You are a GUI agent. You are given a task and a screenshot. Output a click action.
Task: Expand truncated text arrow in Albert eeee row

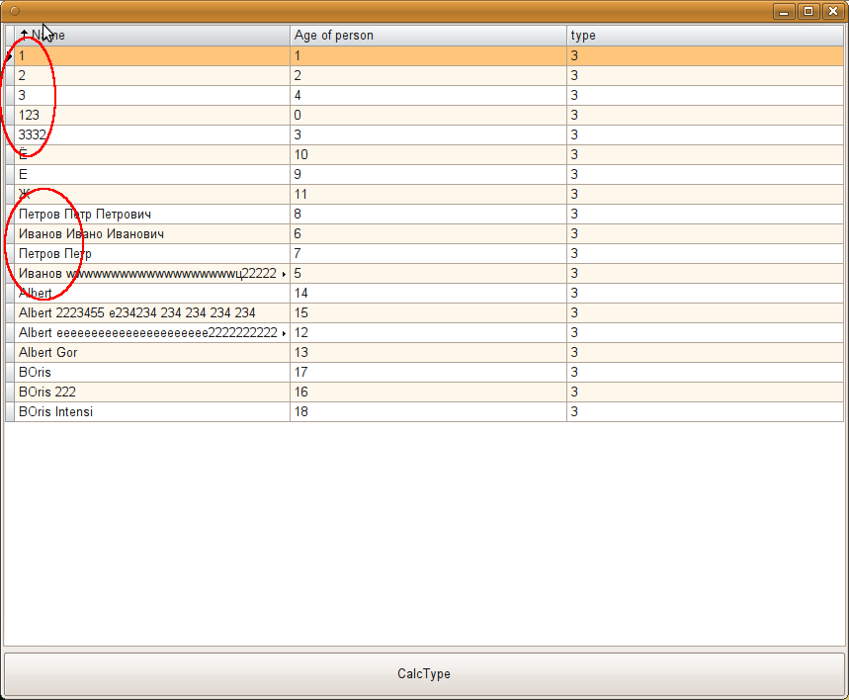[x=285, y=333]
